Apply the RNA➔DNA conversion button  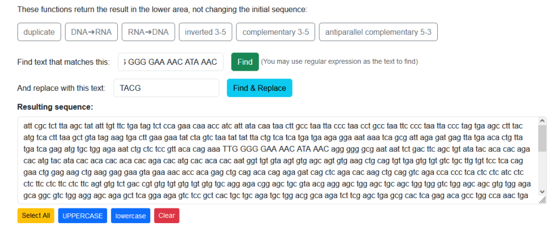(148, 32)
